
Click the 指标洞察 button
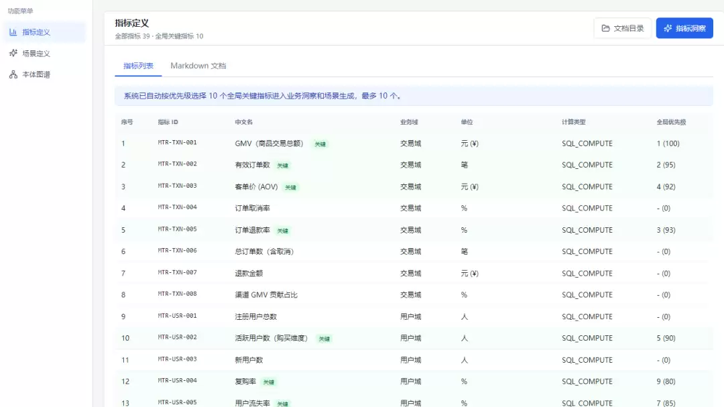tap(684, 28)
